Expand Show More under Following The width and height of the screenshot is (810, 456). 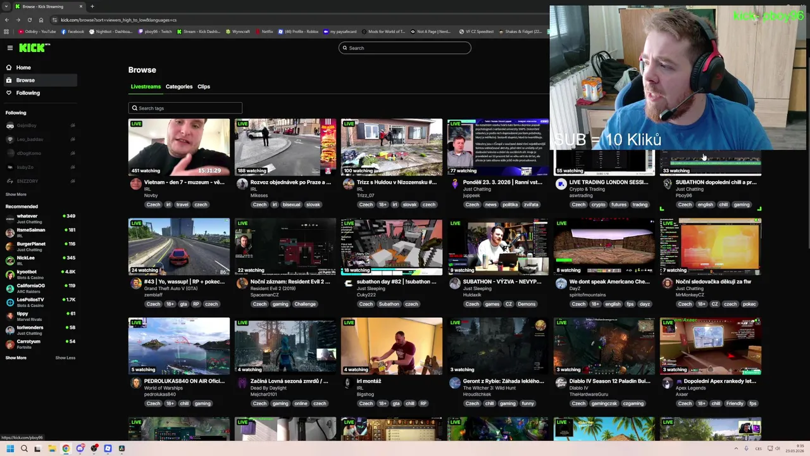16,194
